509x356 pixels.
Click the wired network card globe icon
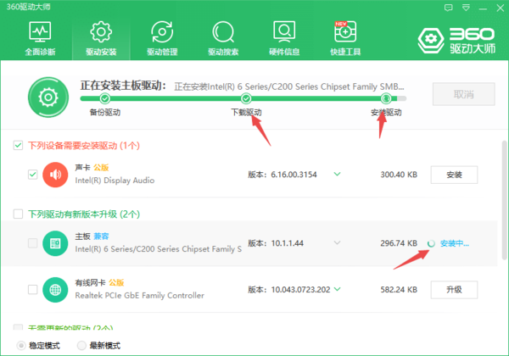pos(55,290)
